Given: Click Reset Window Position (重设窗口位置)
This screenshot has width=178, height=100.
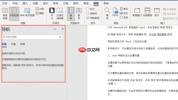Looking at the screenshot, I should coord(170,18).
